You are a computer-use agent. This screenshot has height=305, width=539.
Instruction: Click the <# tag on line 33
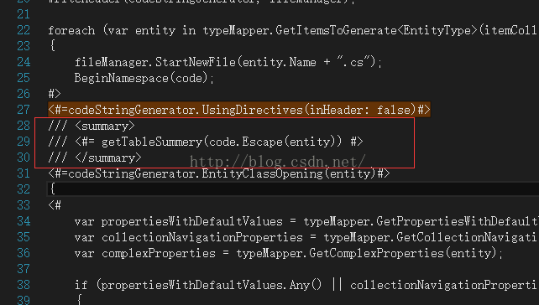pyautogui.click(x=55, y=205)
